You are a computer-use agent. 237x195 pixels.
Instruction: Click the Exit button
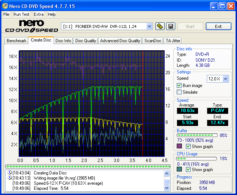[218, 26]
